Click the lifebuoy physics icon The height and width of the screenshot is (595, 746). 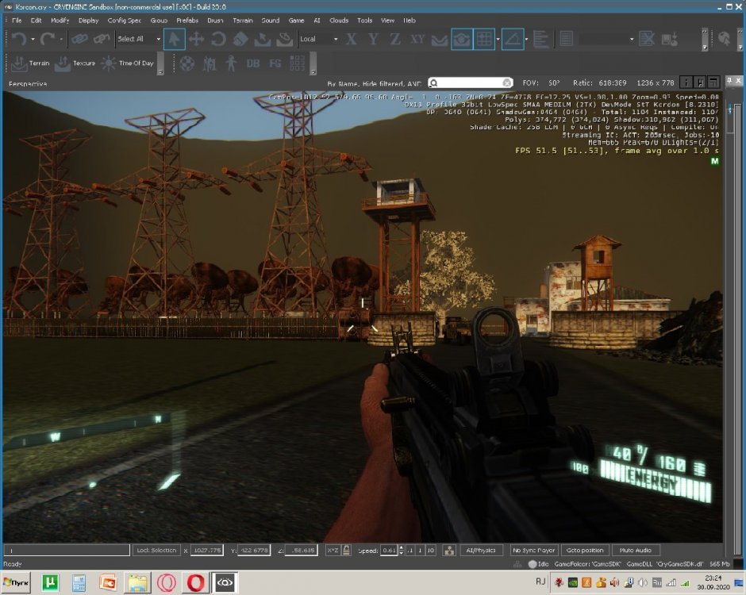coord(187,63)
